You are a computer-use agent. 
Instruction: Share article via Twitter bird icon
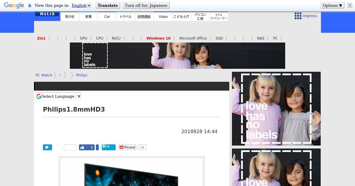[x=47, y=147]
